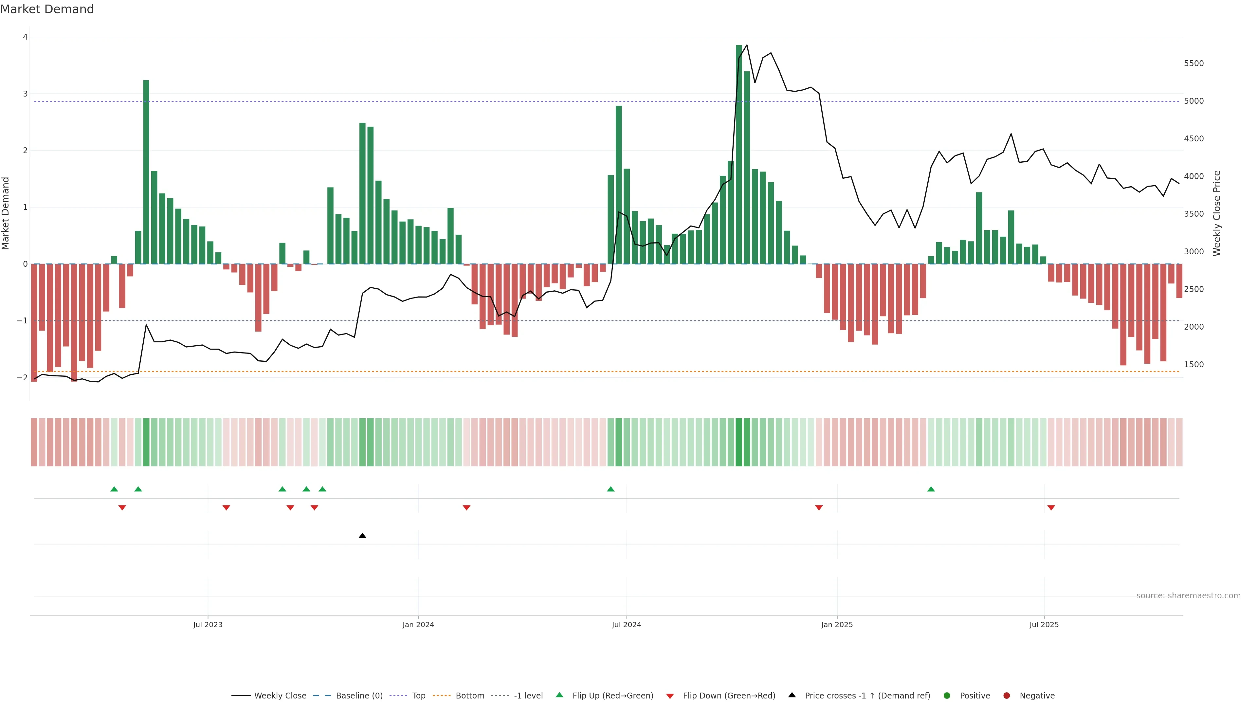The height and width of the screenshot is (707, 1257).
Task: Click the -1 level legend entry
Action: pyautogui.click(x=528, y=696)
